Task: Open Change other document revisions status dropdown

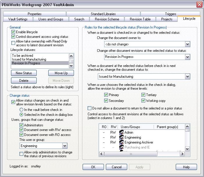Action: (x=187, y=57)
